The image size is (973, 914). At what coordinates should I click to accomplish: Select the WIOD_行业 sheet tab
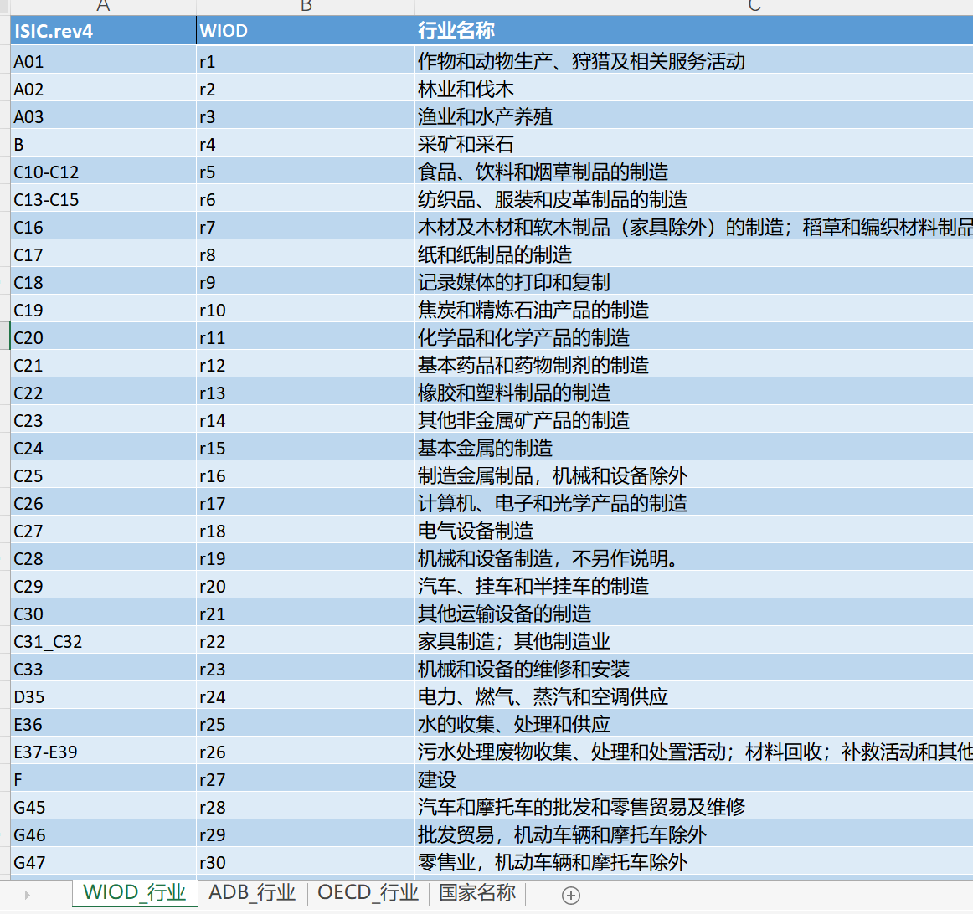click(135, 892)
